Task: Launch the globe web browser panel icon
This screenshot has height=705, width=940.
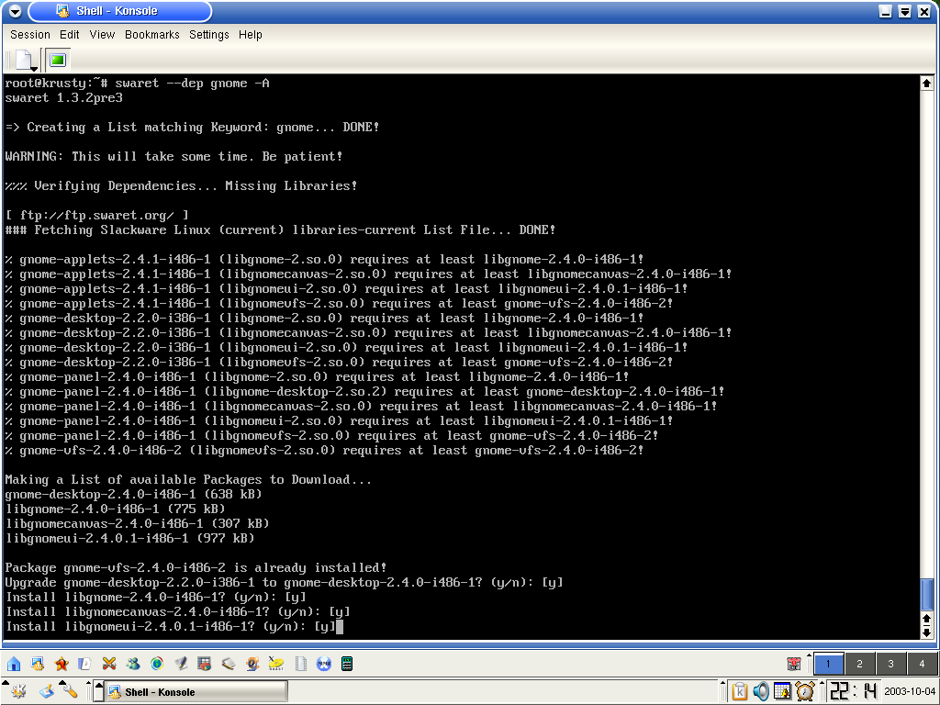Action: [x=157, y=664]
